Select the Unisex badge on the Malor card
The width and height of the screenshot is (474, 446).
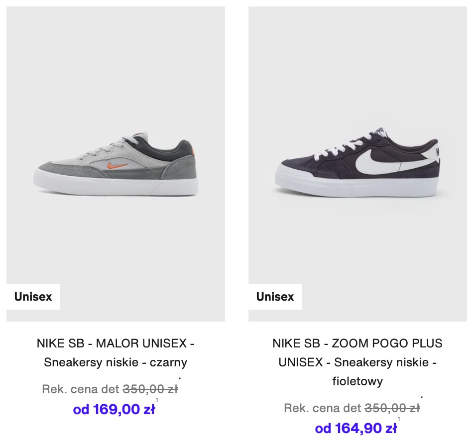coord(33,297)
